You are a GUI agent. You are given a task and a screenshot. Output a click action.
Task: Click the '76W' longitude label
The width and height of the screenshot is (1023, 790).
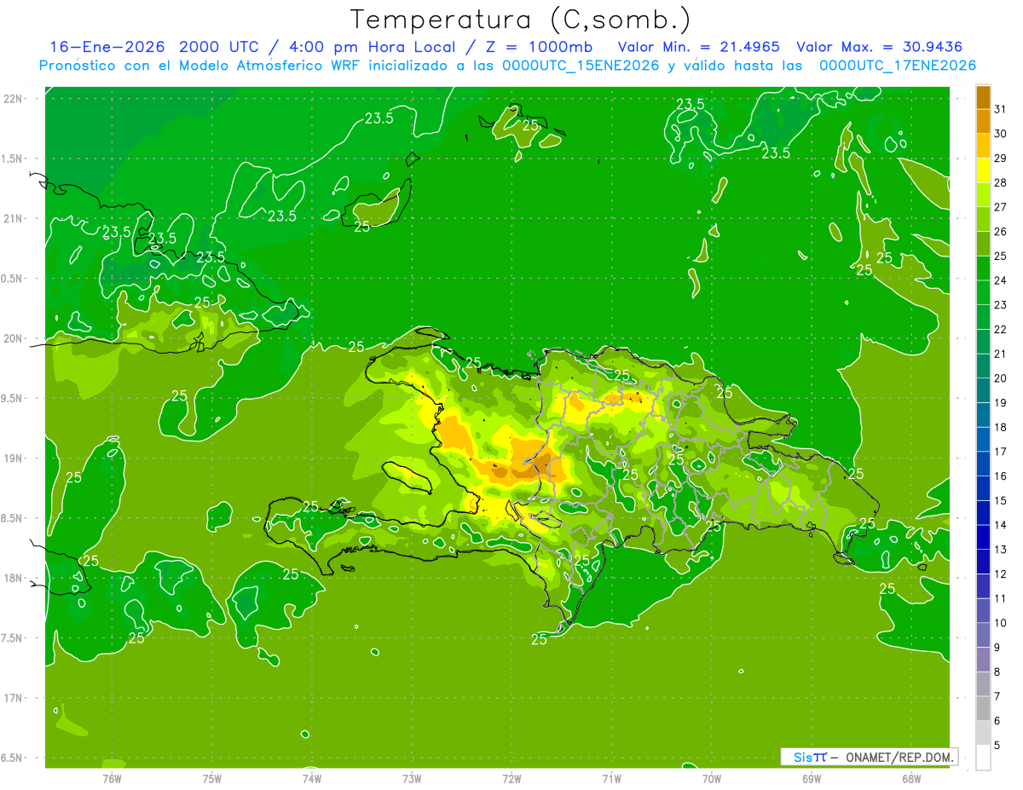click(x=112, y=778)
